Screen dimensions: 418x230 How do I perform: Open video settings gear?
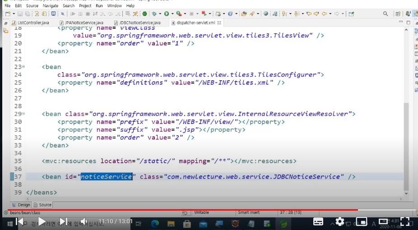point(339,221)
